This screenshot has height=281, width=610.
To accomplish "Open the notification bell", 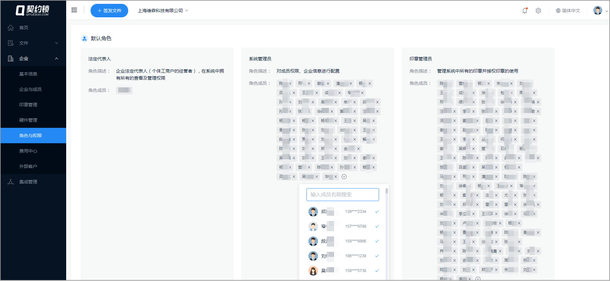I will tap(525, 11).
